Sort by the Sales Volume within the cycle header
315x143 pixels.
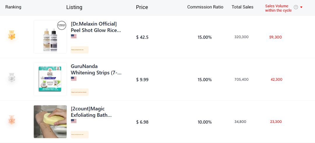coord(278,8)
